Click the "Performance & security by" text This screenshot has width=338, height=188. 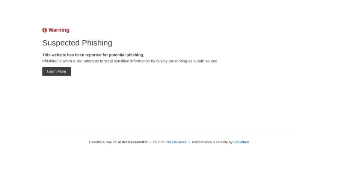[212, 142]
